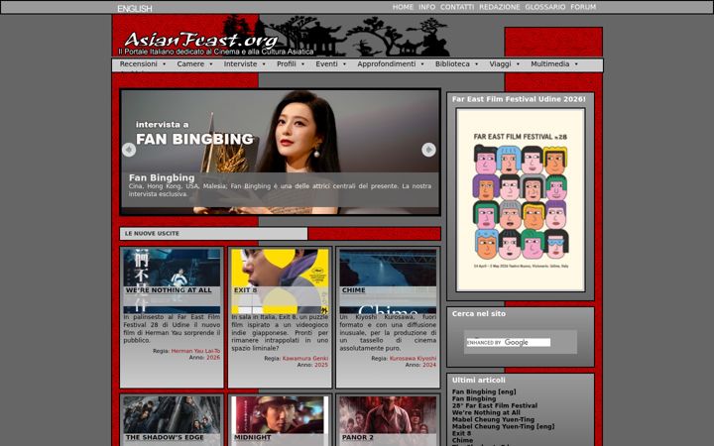The height and width of the screenshot is (446, 714).
Task: Expand the Multimedia menu
Action: point(554,64)
